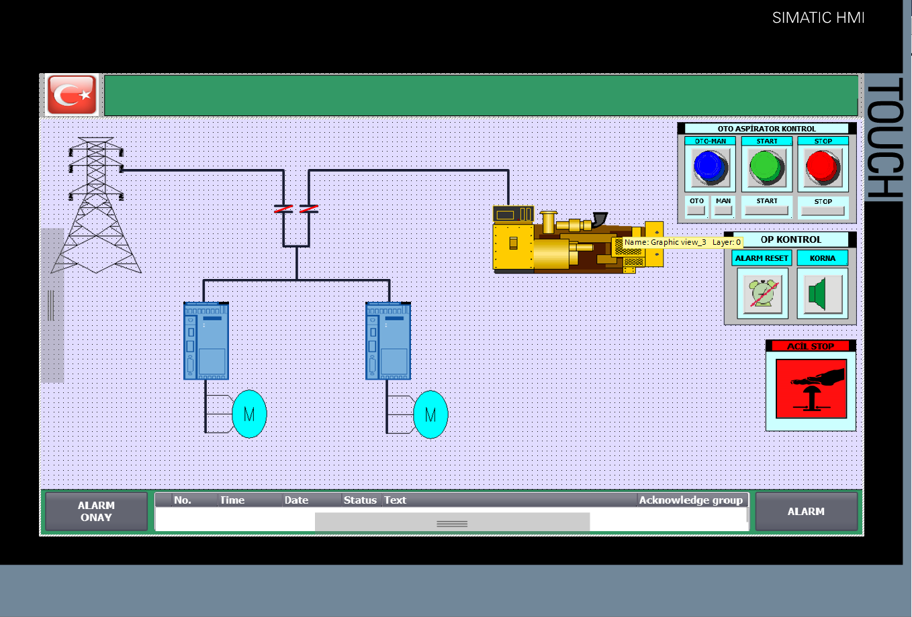The image size is (912, 617).
Task: Expand the bottom slide-in panel handle
Action: pyautogui.click(x=452, y=523)
